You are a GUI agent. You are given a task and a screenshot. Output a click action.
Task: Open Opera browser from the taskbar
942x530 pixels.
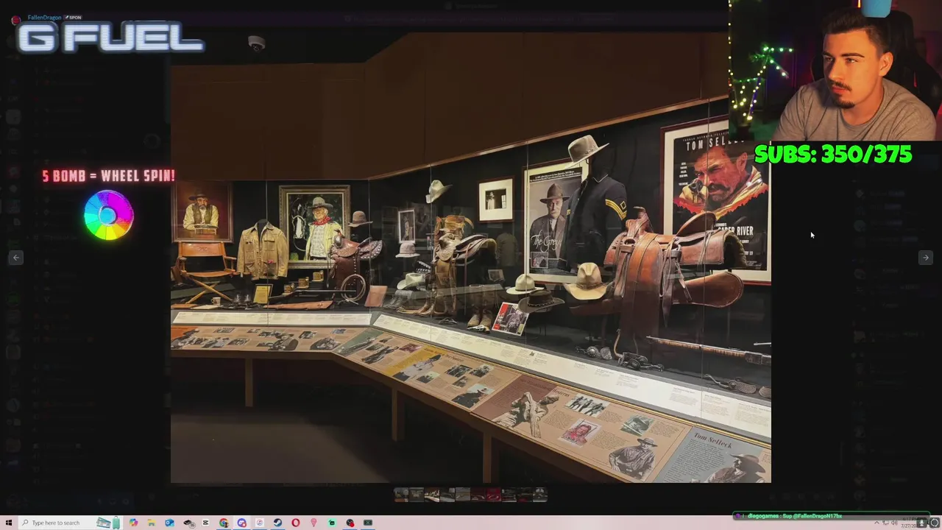point(295,523)
